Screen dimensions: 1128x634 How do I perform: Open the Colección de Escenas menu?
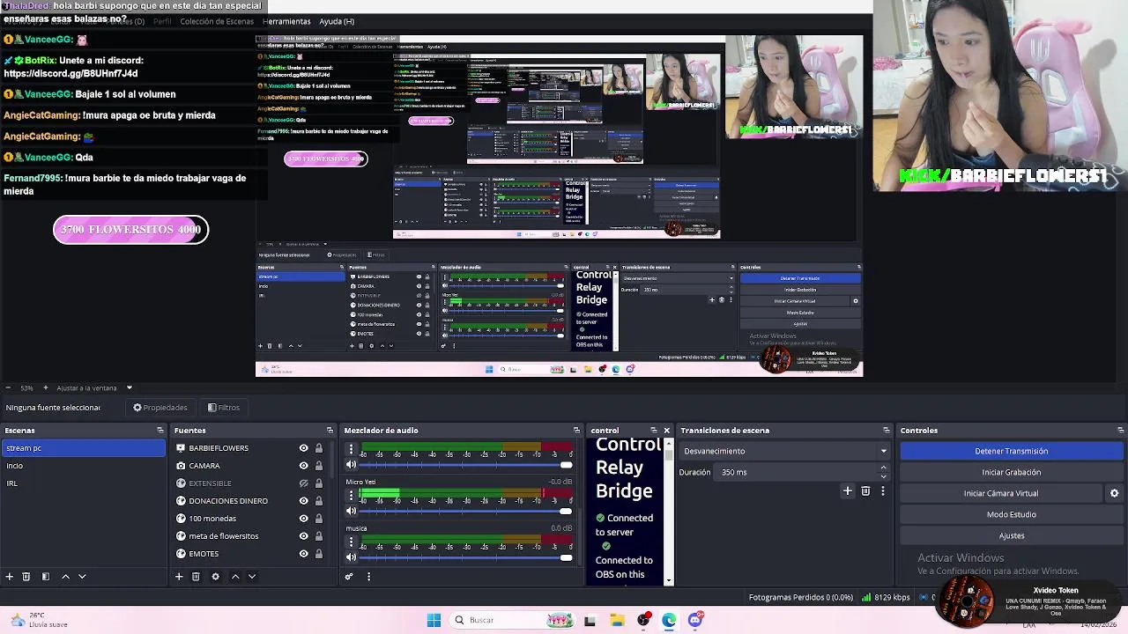tap(217, 21)
